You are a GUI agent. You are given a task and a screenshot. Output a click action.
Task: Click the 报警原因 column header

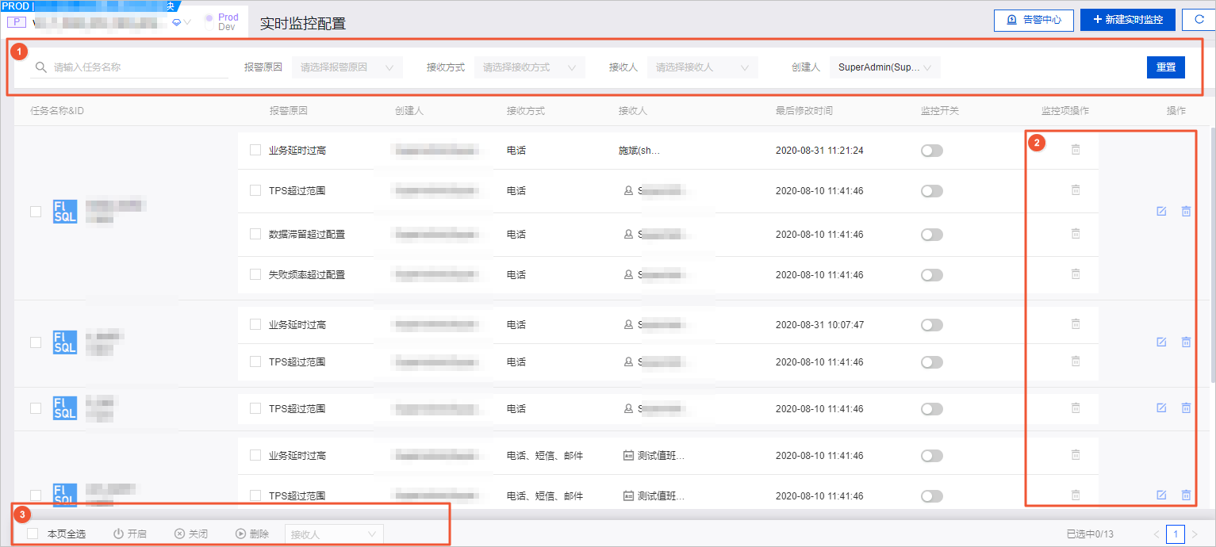pyautogui.click(x=288, y=111)
